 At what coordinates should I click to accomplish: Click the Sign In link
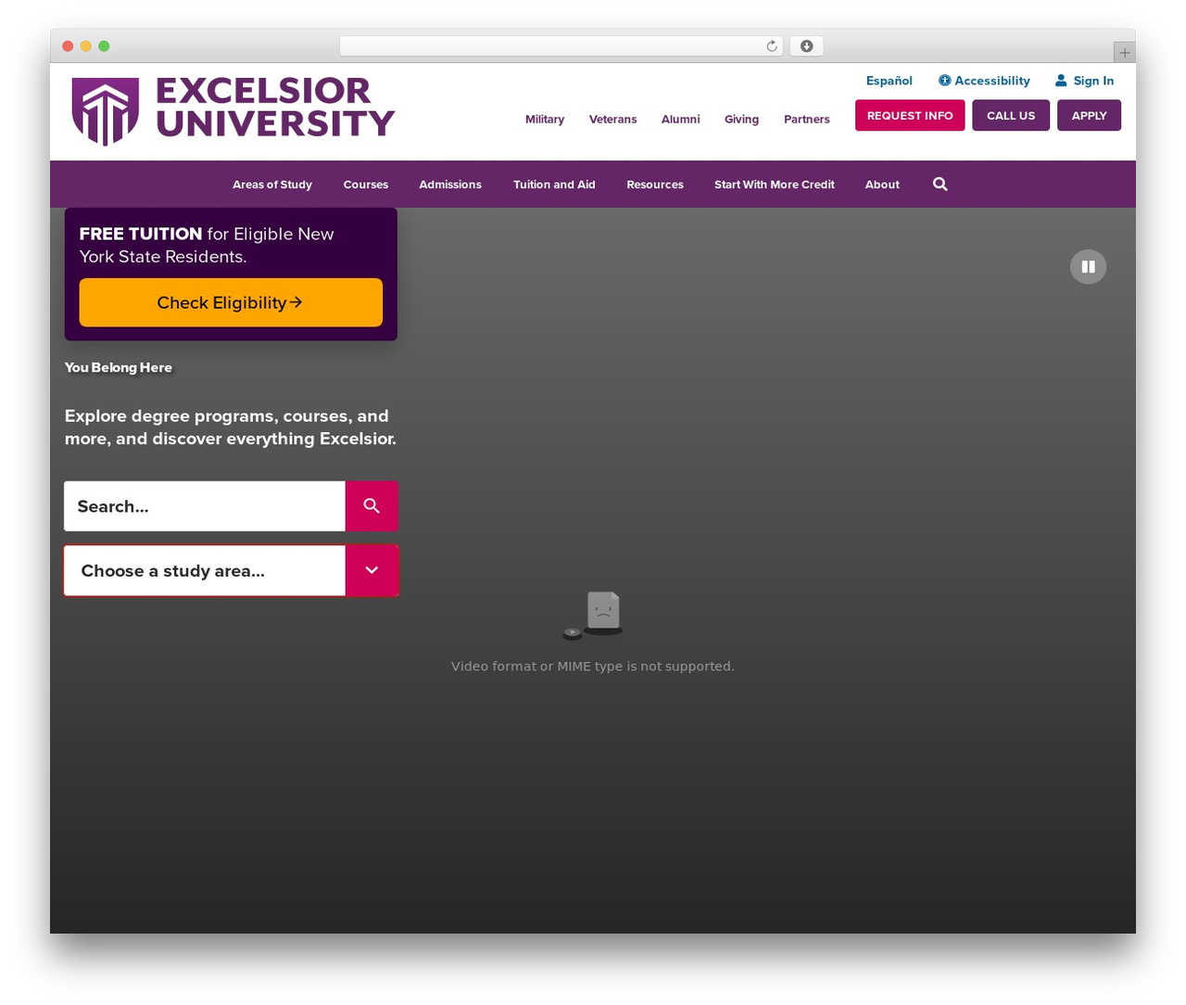pyautogui.click(x=1084, y=81)
